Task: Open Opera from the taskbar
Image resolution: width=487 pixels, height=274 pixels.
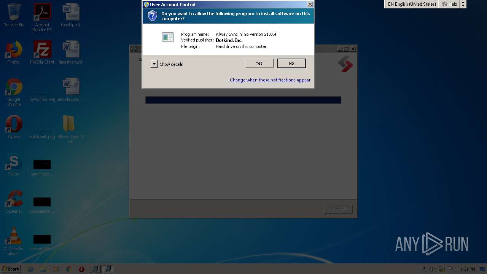Action: pyautogui.click(x=81, y=269)
